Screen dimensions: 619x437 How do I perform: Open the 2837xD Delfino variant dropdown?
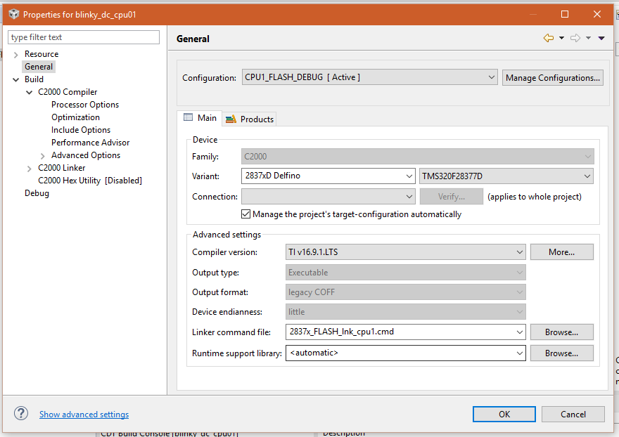click(328, 176)
